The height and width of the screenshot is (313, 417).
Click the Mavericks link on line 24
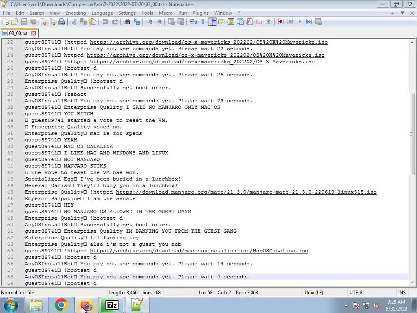click(206, 55)
